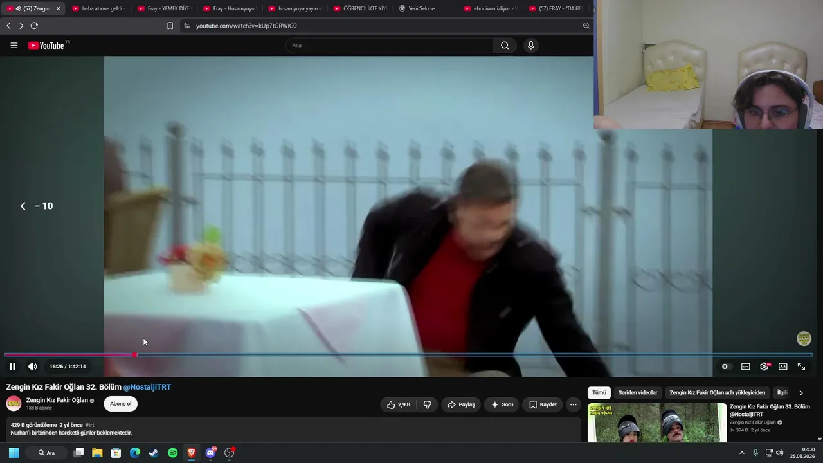
Task: Open the 33. Bölüm recommended video thumbnail
Action: [x=657, y=422]
